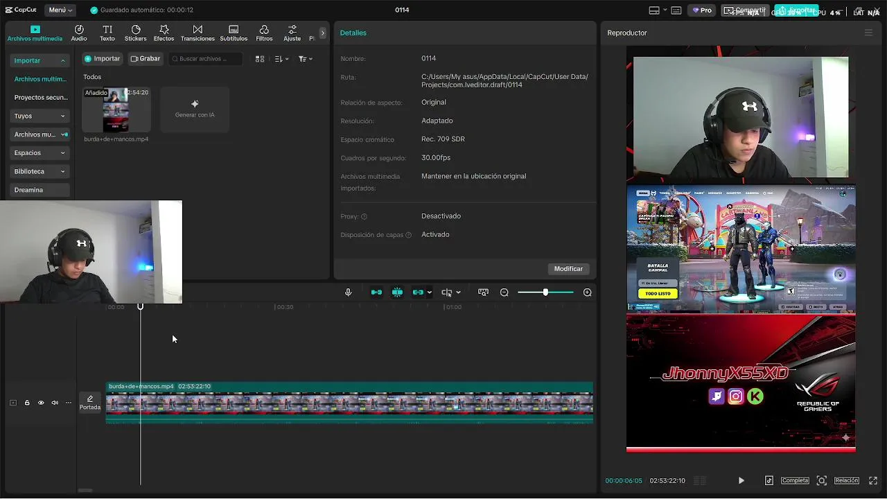Click timeline zoom out magnifier

pyautogui.click(x=504, y=292)
